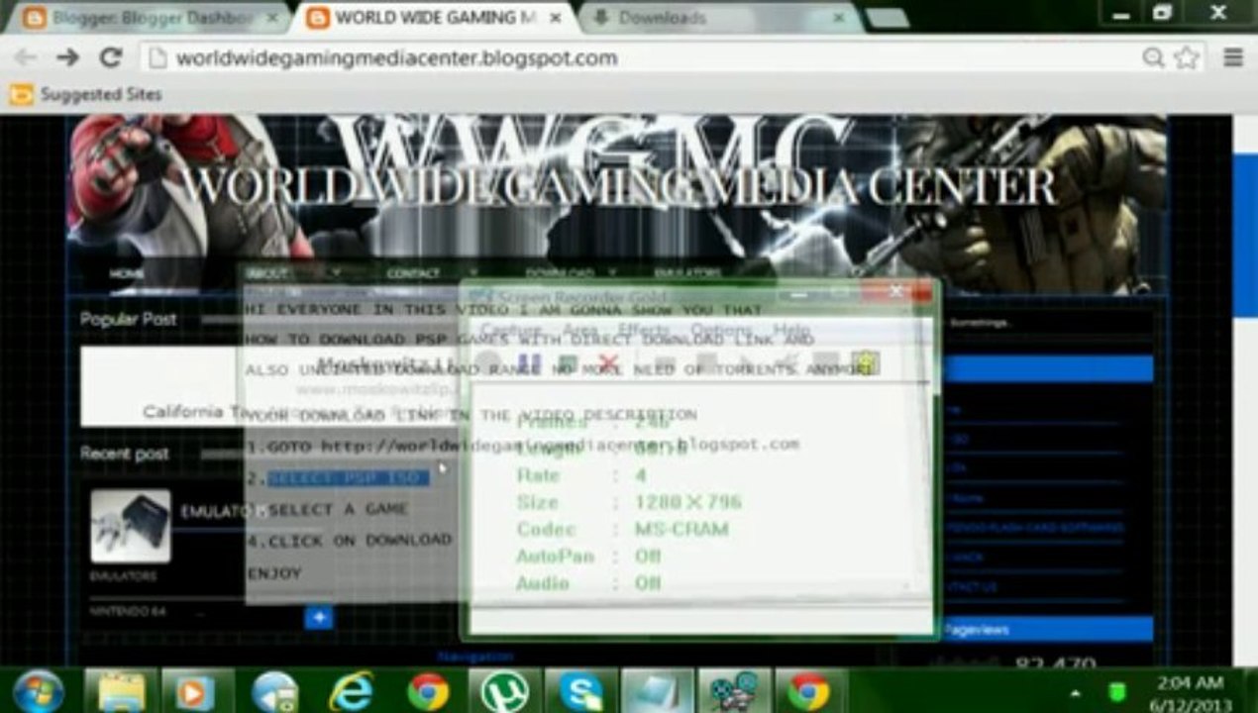Open Suggested Sites bookmark
Screen dimensions: 1258x713
tap(86, 94)
